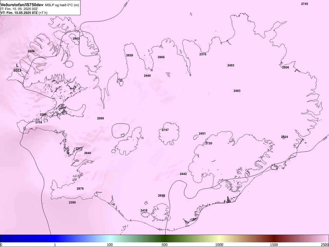Pick the pale yellow color above the 1000 tick
Image resolution: width=329 pixels, height=247 pixels.
click(219, 239)
